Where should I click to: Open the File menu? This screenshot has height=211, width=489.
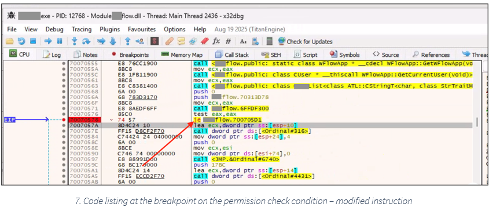tap(12, 30)
